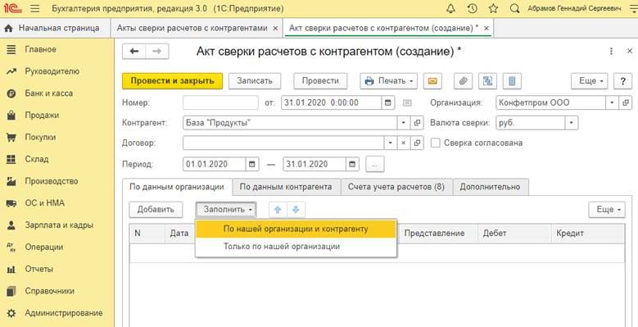Image resolution: width=638 pixels, height=327 pixels.
Task: Go back with left arrow button
Action: (x=133, y=51)
